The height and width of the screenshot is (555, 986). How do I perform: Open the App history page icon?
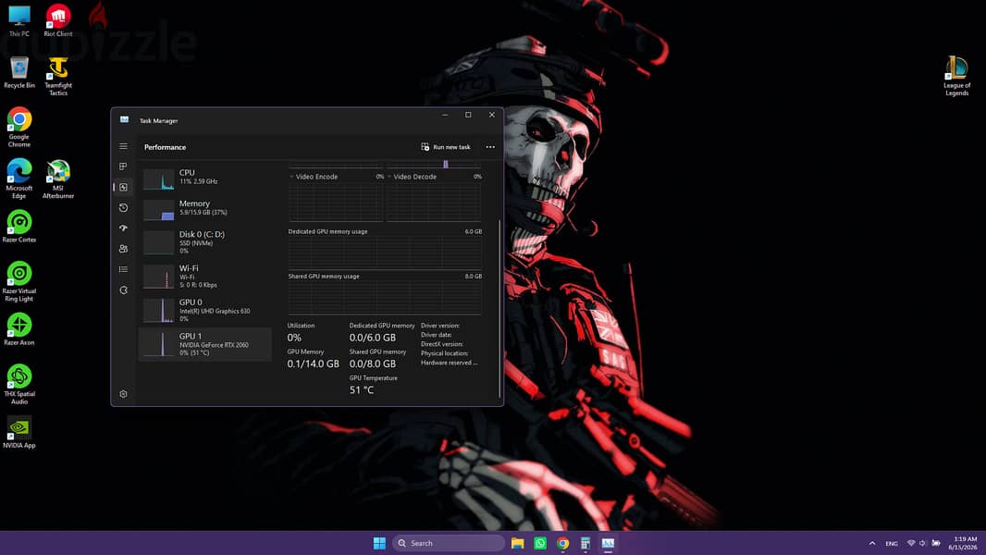click(x=123, y=207)
